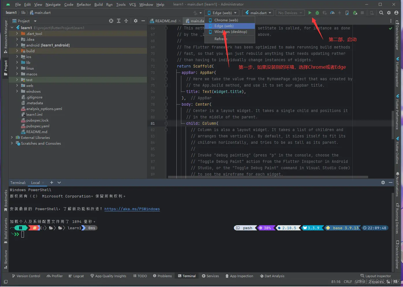Expand the lib folder arrow
This screenshot has height=287, width=403.
coord(17,62)
